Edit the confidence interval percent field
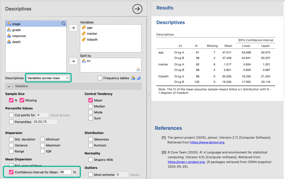The width and height of the screenshot is (285, 179). point(65,172)
